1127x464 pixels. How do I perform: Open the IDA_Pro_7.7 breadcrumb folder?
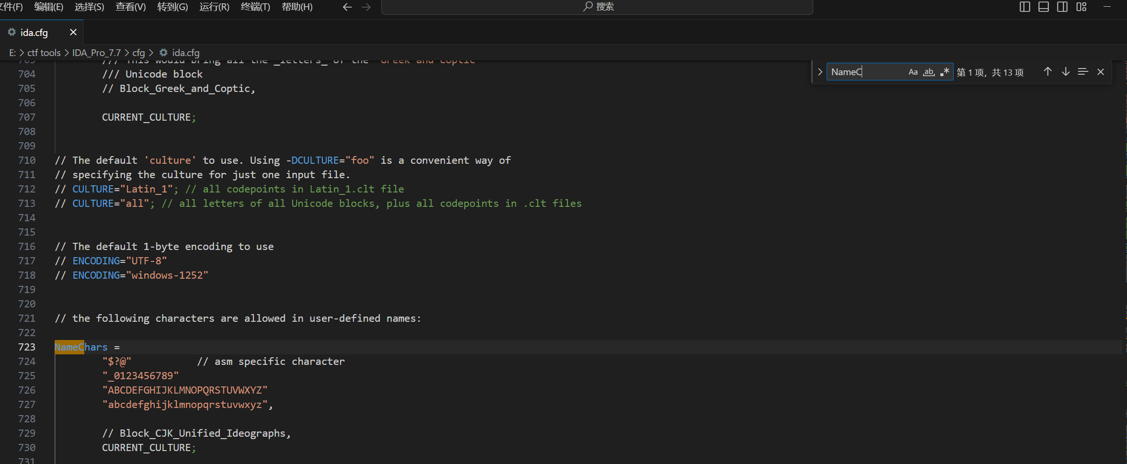[96, 53]
